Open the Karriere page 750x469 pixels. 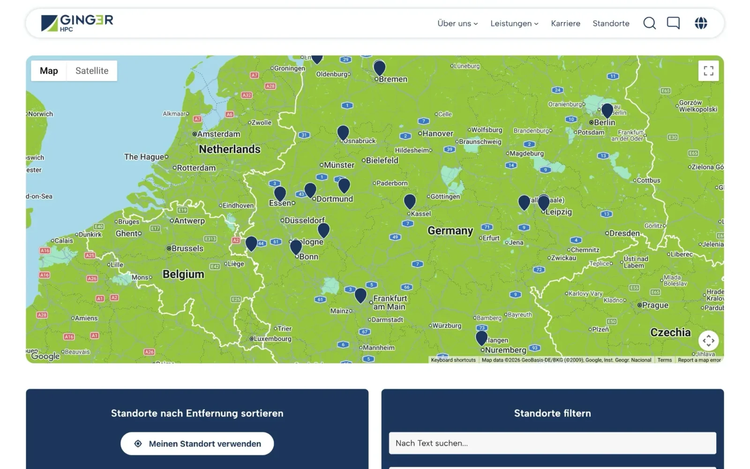[x=565, y=23]
